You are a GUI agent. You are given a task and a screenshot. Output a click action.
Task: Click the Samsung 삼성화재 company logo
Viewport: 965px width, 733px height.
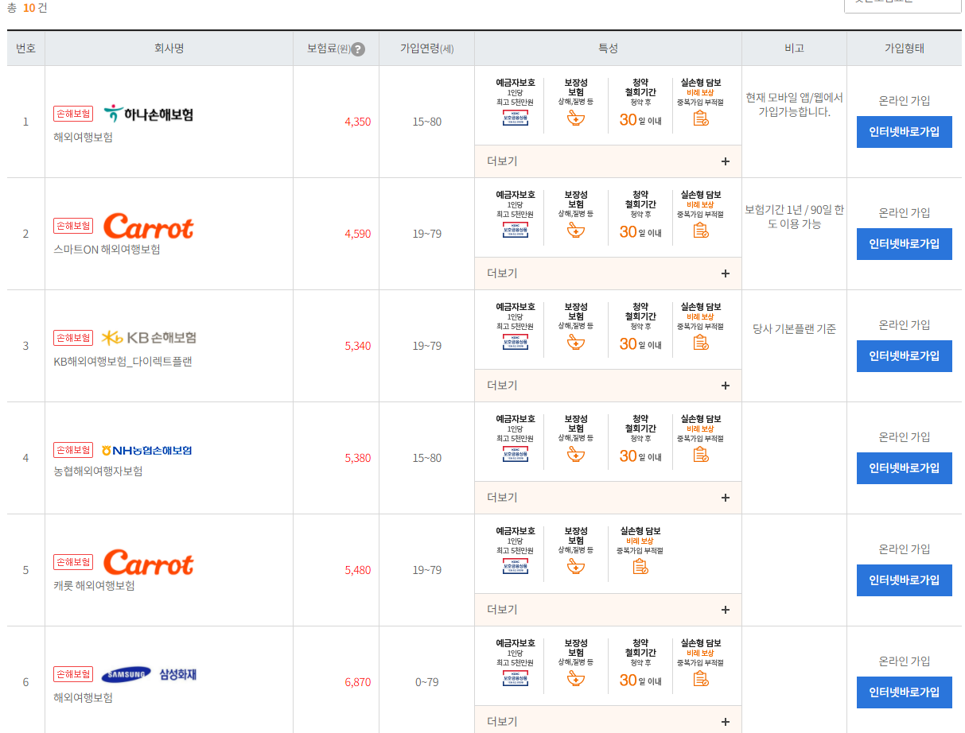coord(149,674)
